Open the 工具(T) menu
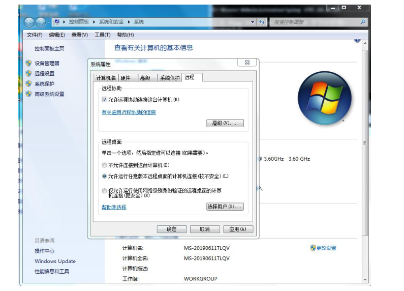This screenshot has width=404, height=291. tap(102, 35)
